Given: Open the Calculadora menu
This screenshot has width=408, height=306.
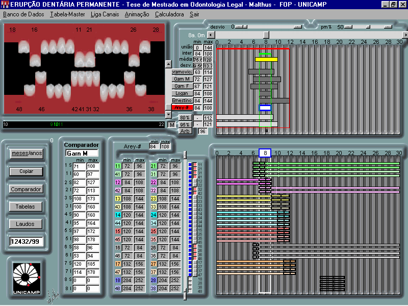Looking at the screenshot, I should point(169,14).
